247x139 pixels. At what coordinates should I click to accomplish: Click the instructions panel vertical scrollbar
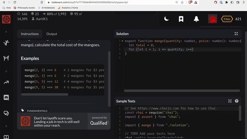(109, 79)
